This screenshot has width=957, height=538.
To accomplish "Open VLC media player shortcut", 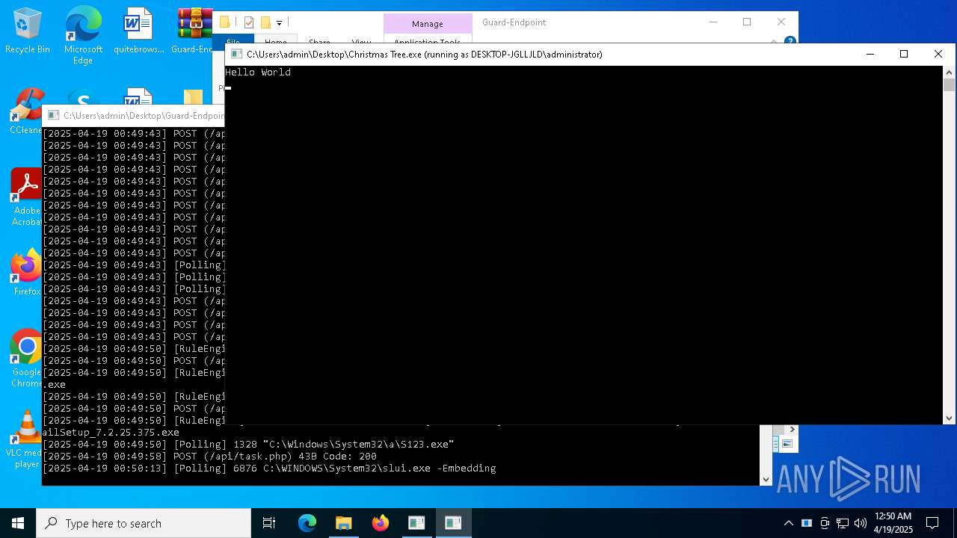I will pos(26,439).
